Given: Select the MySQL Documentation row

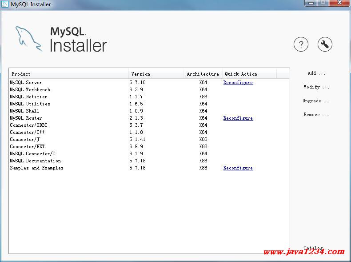Looking at the screenshot, I should tap(149, 161).
